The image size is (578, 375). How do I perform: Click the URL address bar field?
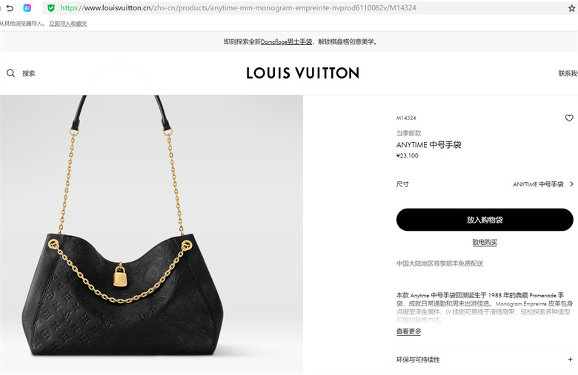click(x=310, y=7)
